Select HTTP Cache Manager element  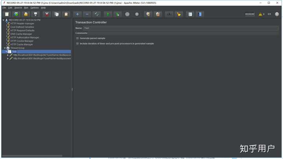22,44
